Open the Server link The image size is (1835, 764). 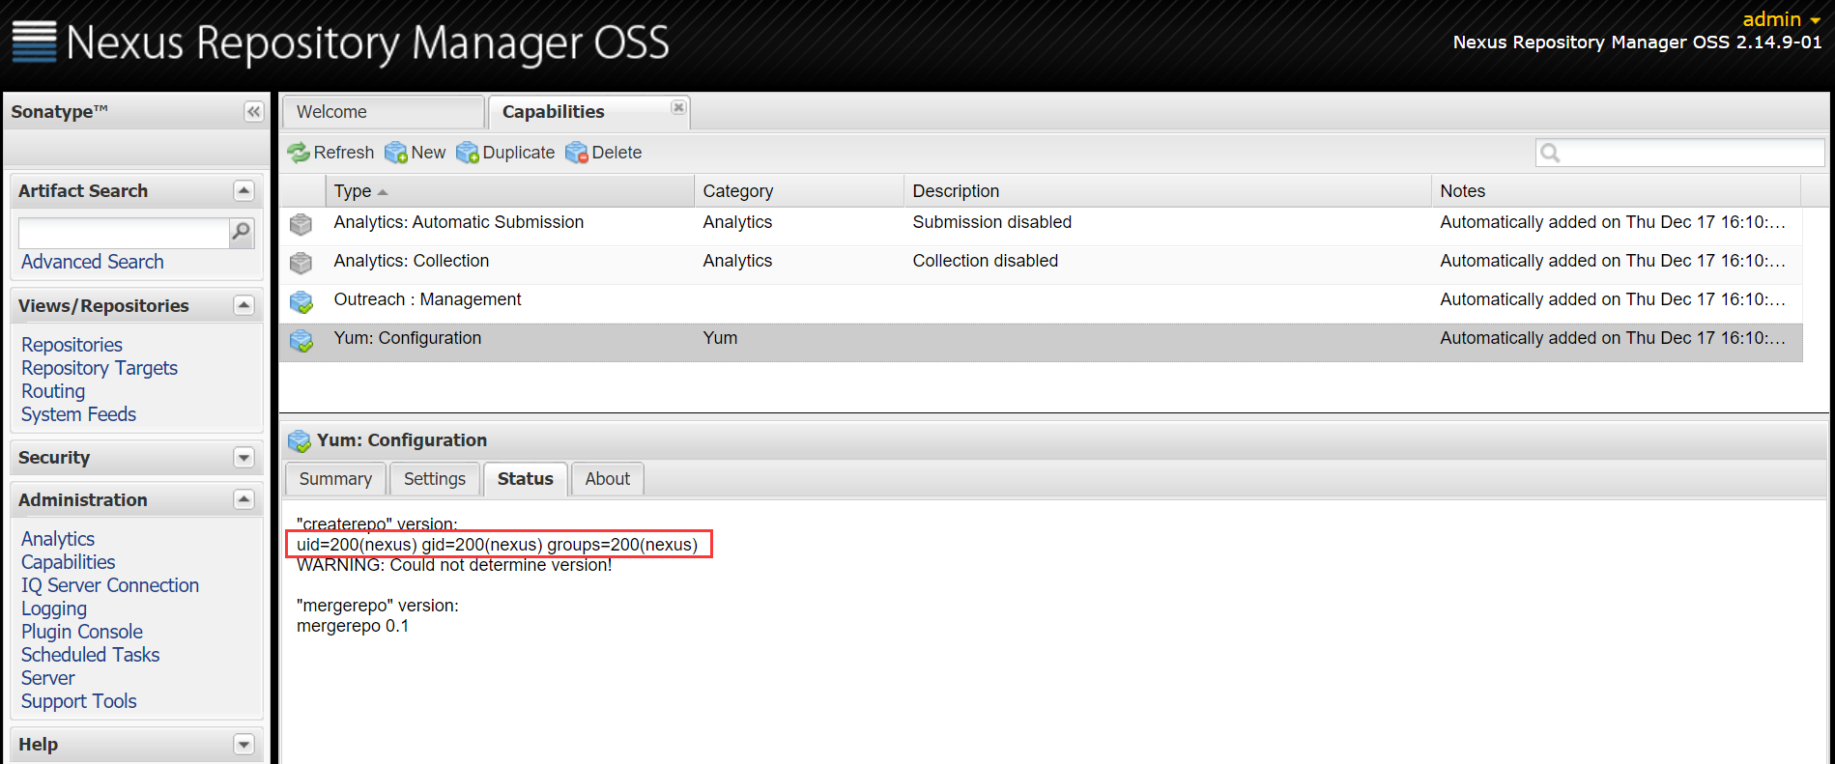click(x=47, y=678)
